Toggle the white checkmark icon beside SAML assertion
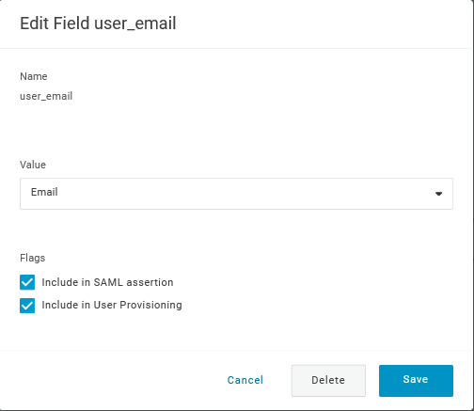The width and height of the screenshot is (474, 411). [x=27, y=282]
